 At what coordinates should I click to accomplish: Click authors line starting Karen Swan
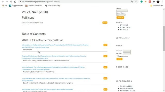(46, 61)
